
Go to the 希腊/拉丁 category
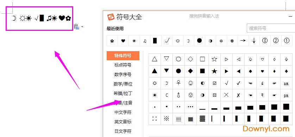point(123,94)
